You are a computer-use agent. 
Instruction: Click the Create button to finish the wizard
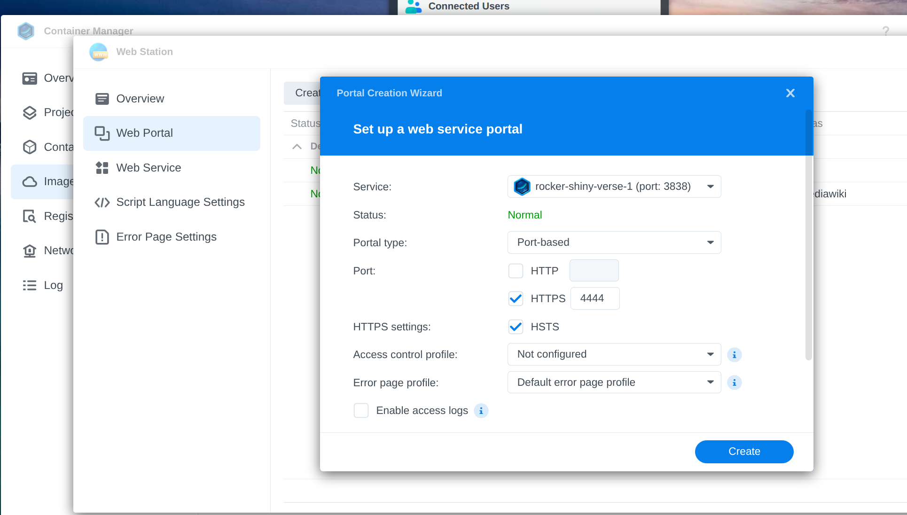coord(744,452)
